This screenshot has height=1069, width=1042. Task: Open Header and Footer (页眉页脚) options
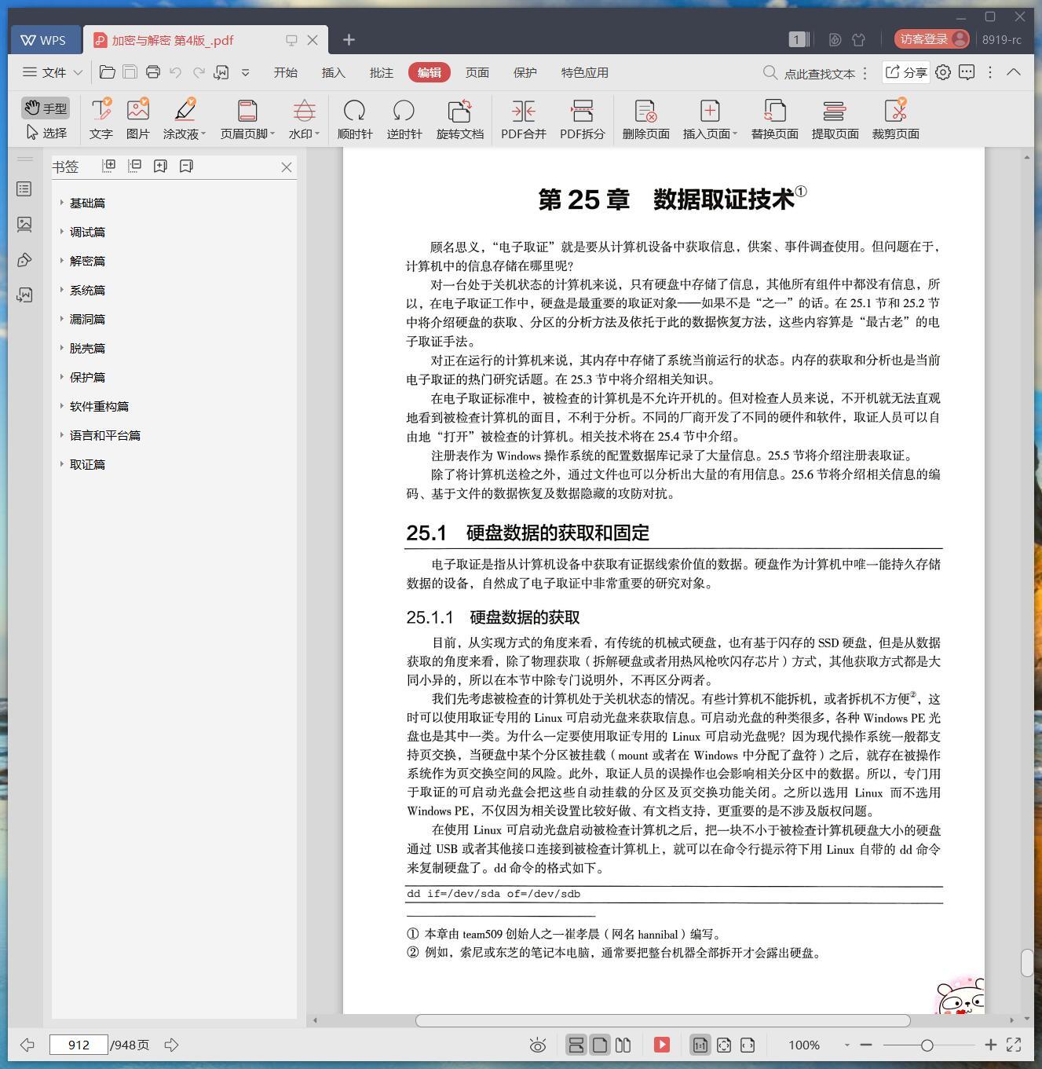tap(247, 119)
